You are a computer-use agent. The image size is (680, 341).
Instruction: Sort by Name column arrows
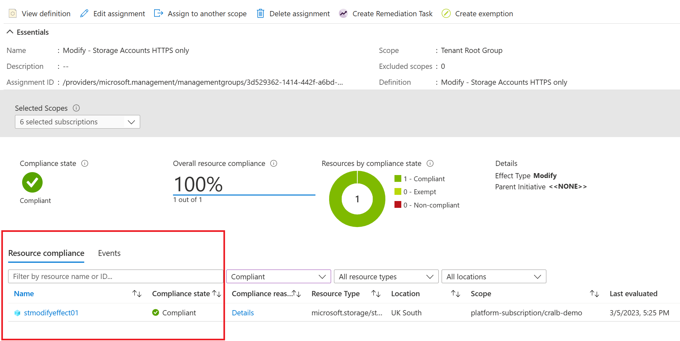137,294
